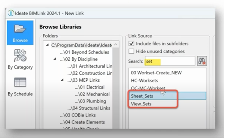Select the 03 MEP Links folder
The height and width of the screenshot is (138, 225).
[x=83, y=80]
